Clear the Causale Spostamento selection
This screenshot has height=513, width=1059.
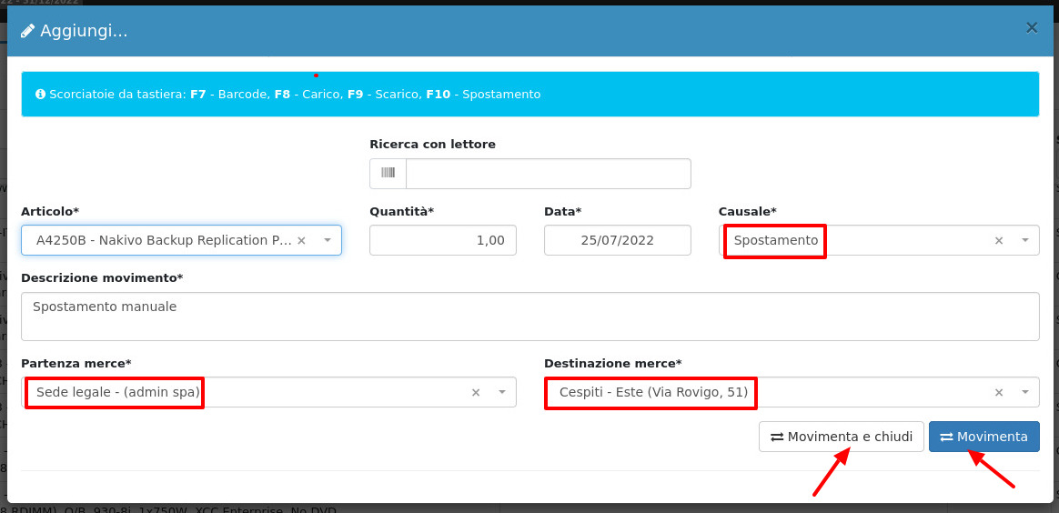[x=999, y=240]
